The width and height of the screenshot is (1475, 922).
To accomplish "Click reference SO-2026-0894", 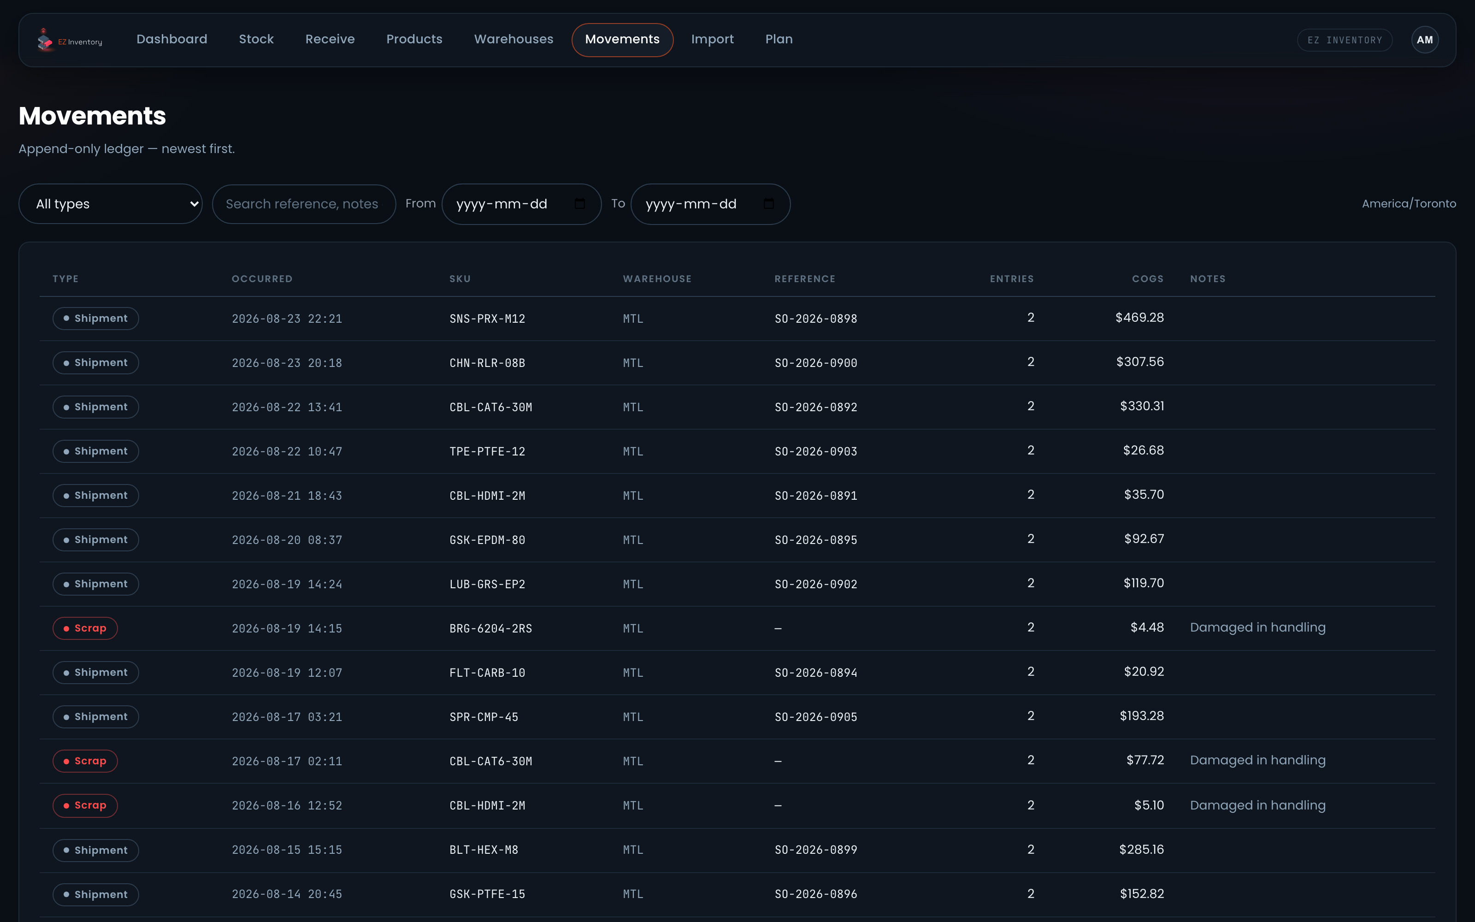I will click(x=815, y=673).
